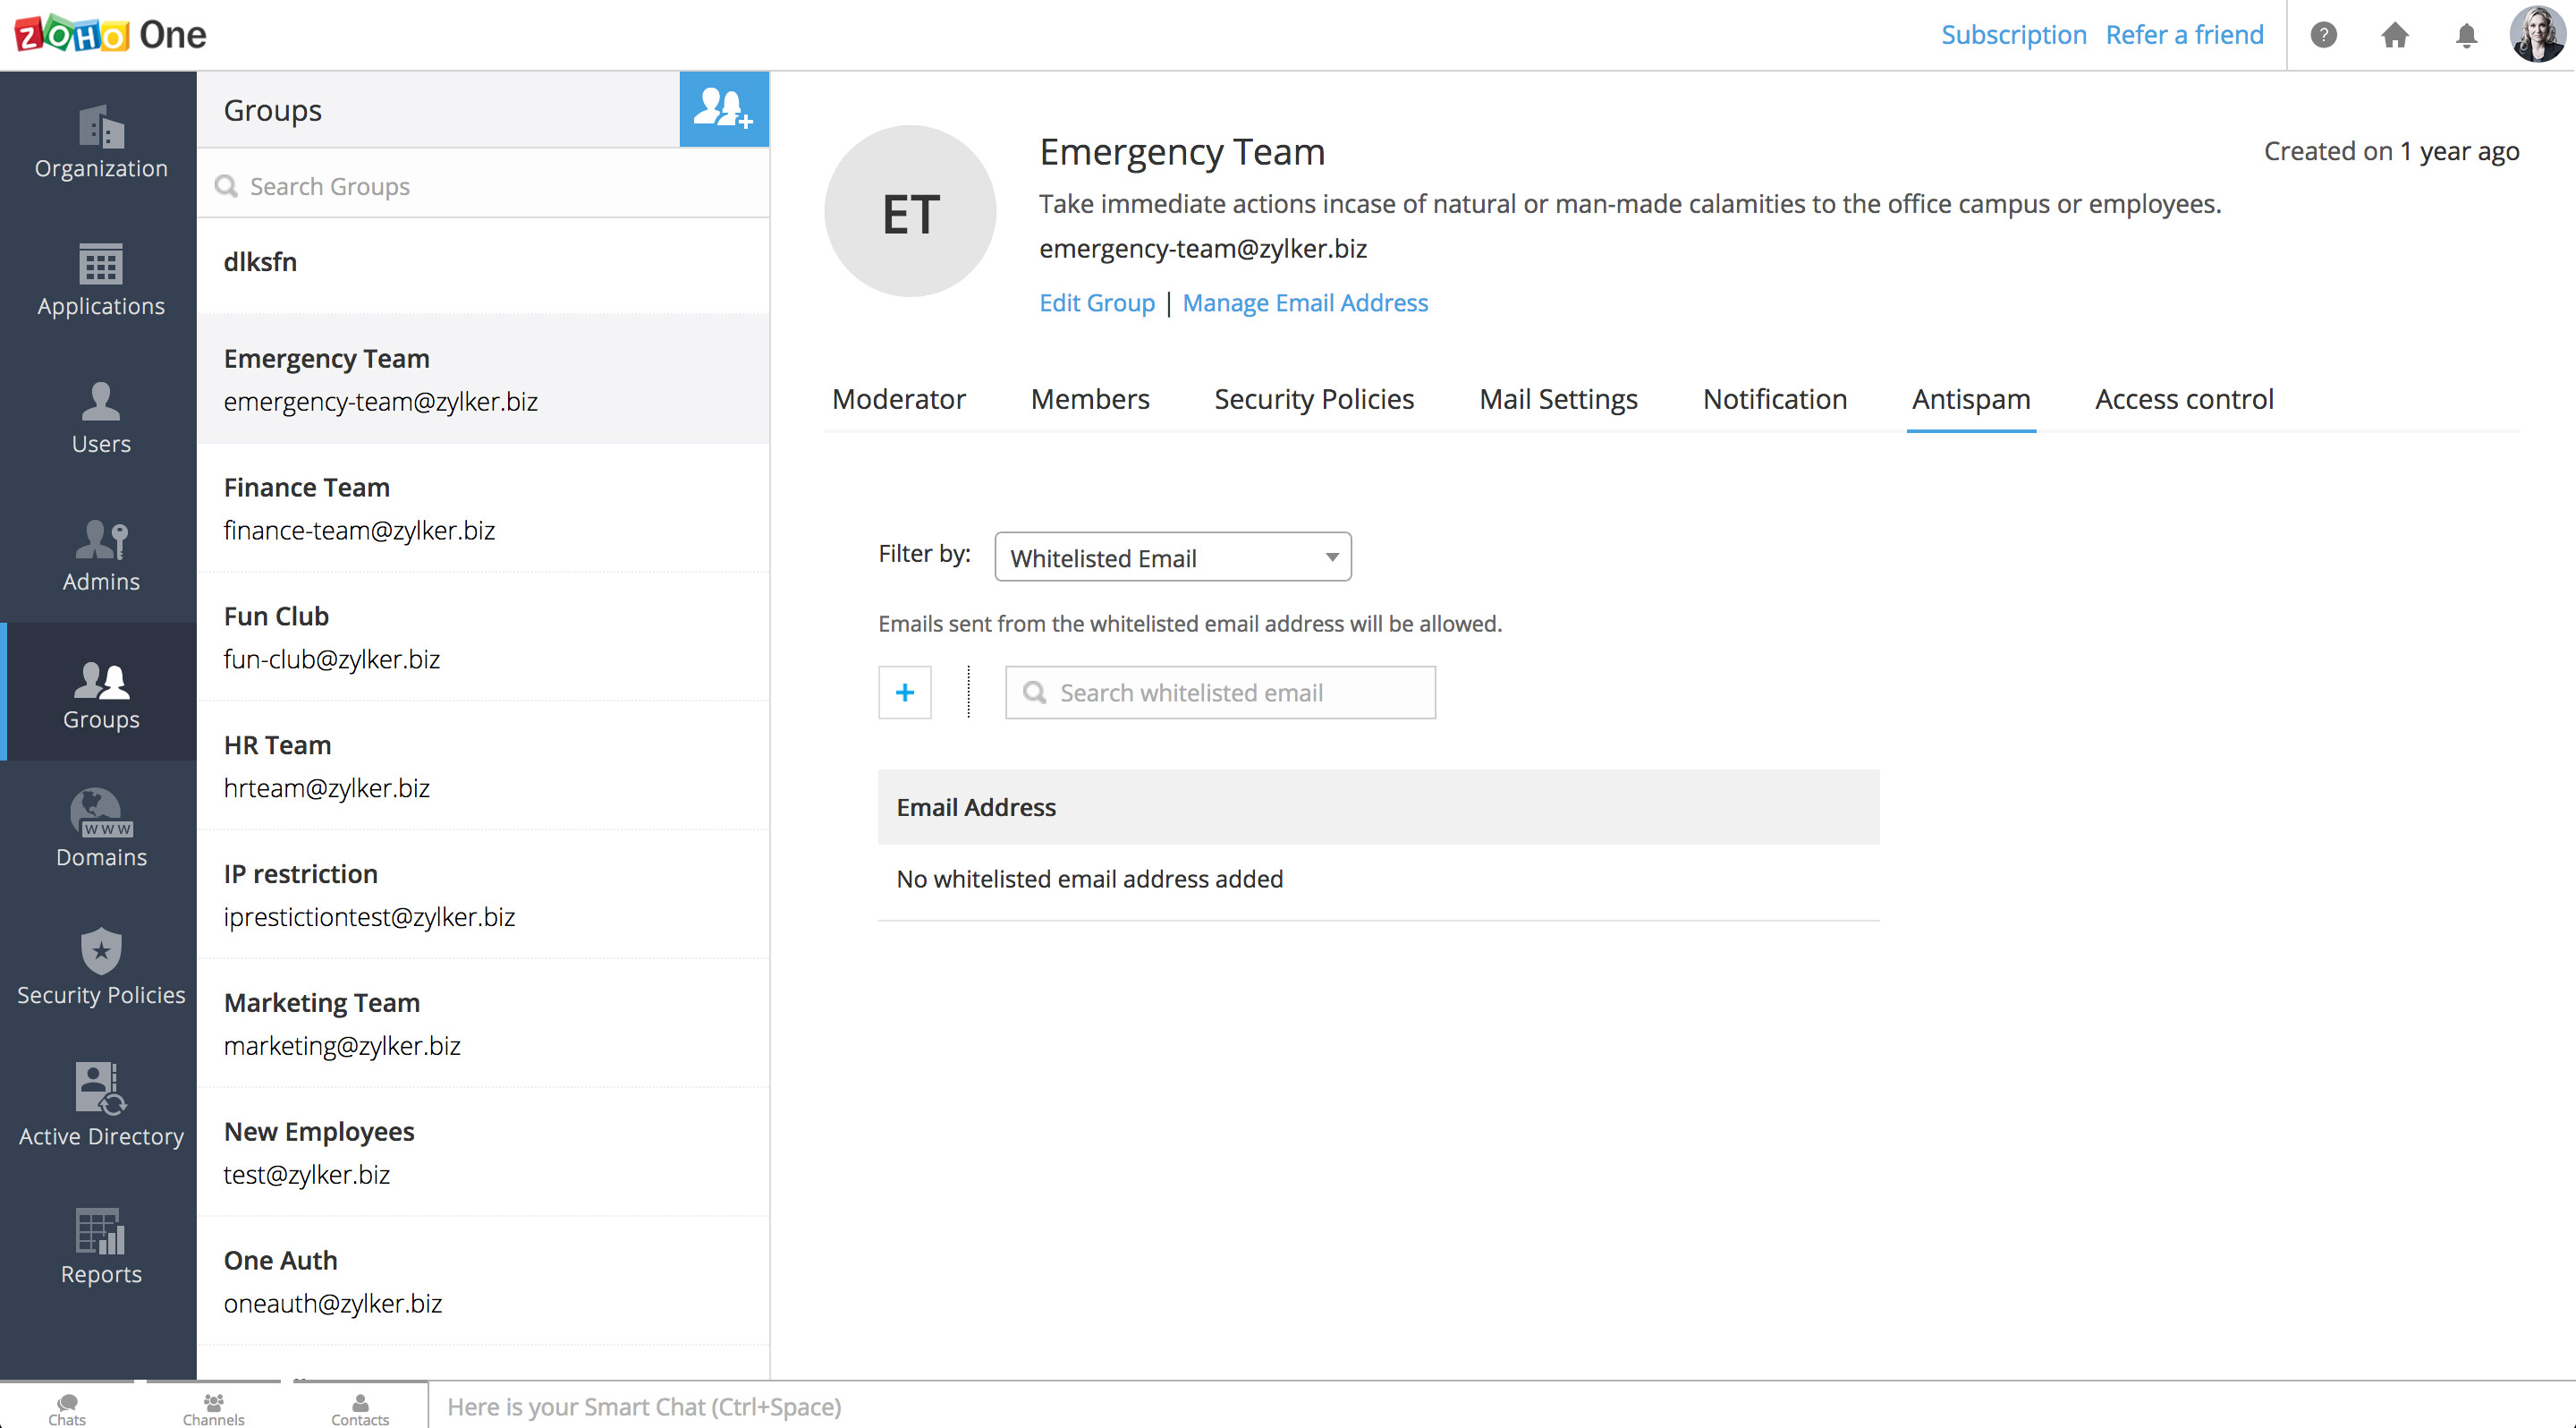The width and height of the screenshot is (2576, 1428).
Task: Click the notification bell icon
Action: tap(2466, 35)
